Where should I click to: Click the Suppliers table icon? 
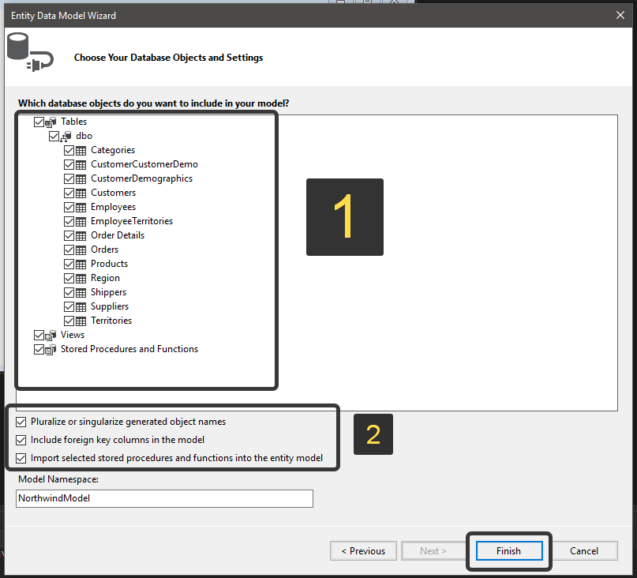[81, 307]
